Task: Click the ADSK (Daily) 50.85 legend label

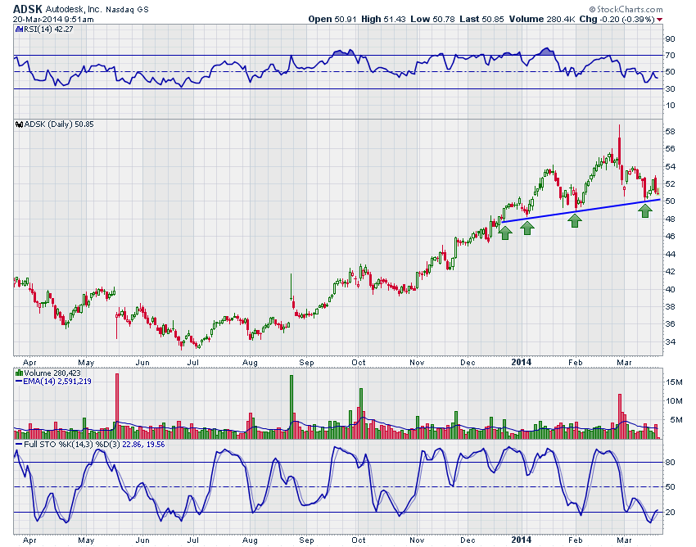Action: 59,124
